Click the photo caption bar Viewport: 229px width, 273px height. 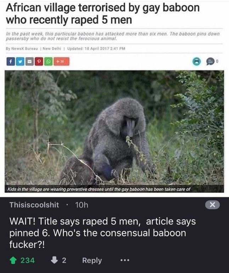[114, 189]
